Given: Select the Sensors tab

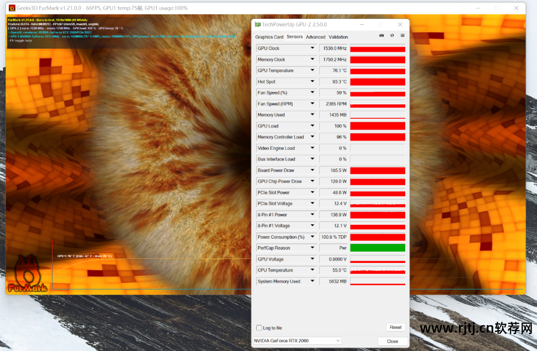Looking at the screenshot, I should coord(294,37).
